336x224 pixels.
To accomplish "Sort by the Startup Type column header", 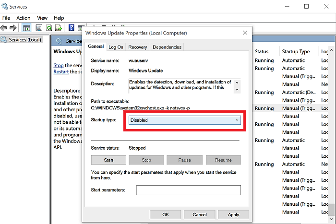I will pos(296,52).
